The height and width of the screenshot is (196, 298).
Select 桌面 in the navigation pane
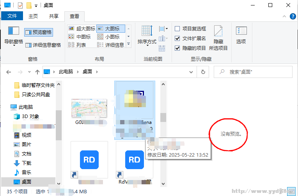pyautogui.click(x=28, y=182)
